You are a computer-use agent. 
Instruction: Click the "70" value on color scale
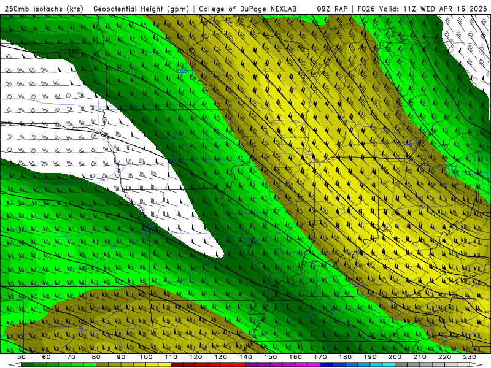click(71, 357)
